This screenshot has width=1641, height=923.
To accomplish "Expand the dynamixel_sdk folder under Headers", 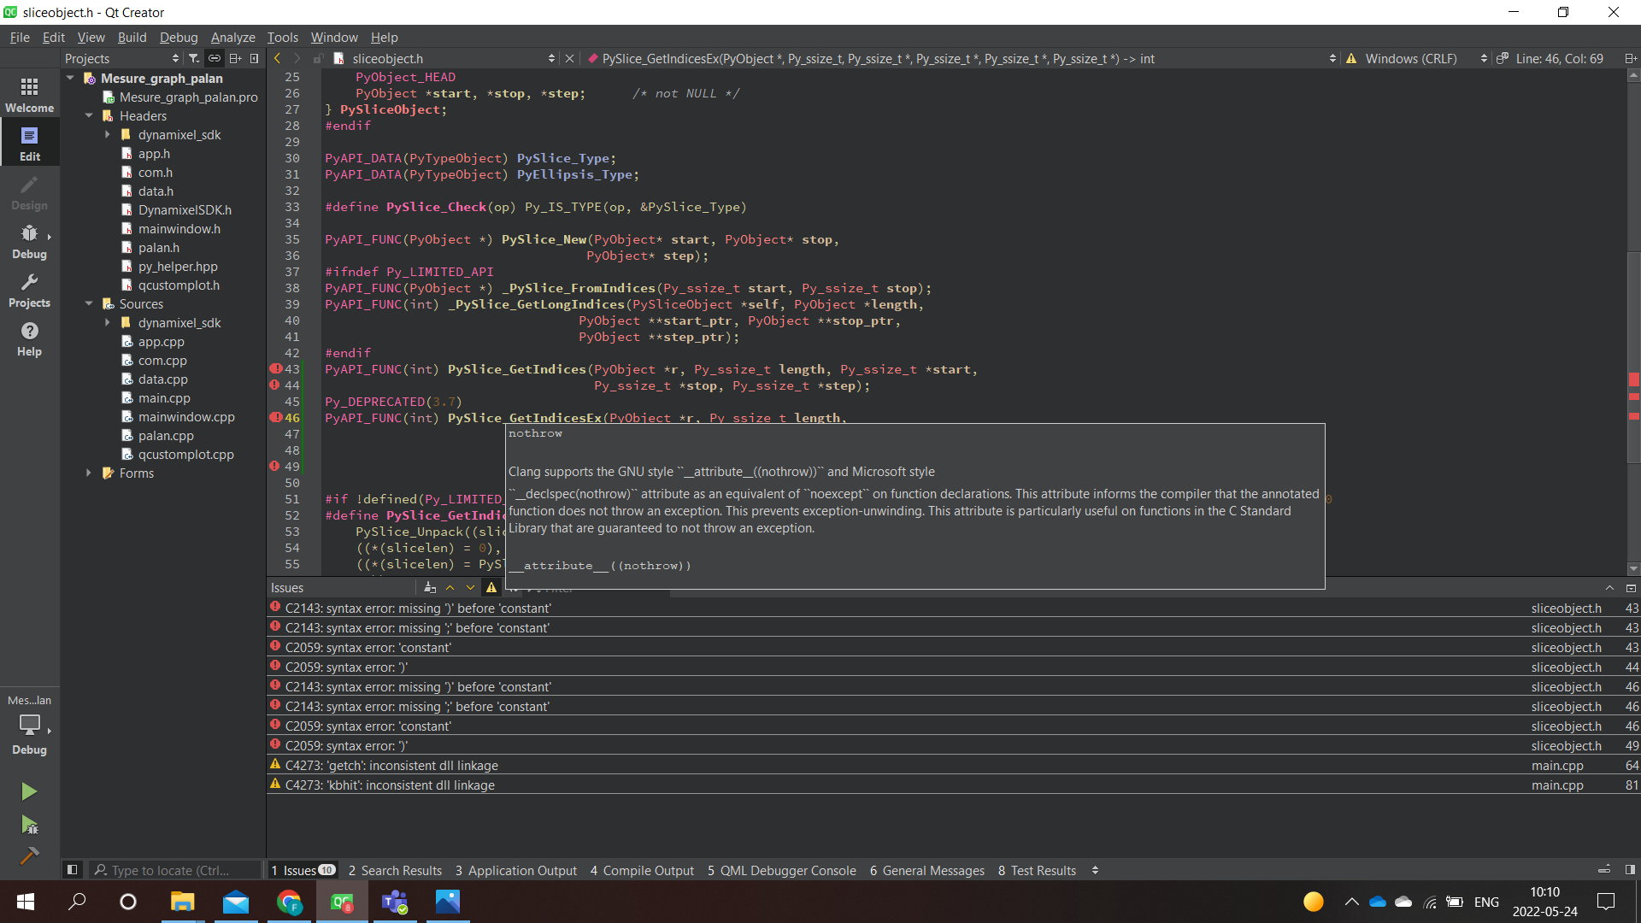I will click(108, 134).
